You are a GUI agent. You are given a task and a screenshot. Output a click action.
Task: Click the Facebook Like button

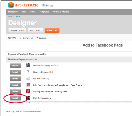coord(45,5)
